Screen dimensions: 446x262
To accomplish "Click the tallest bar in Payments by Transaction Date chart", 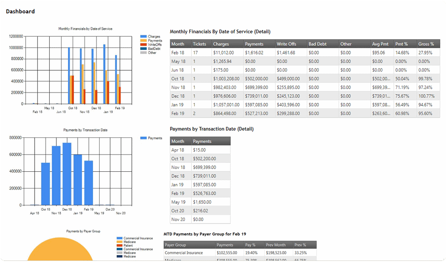I will coord(67,174).
